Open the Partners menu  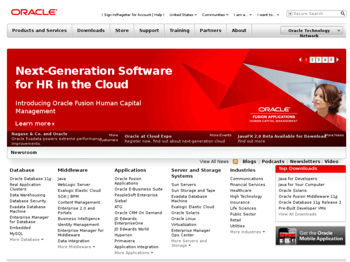(x=210, y=30)
